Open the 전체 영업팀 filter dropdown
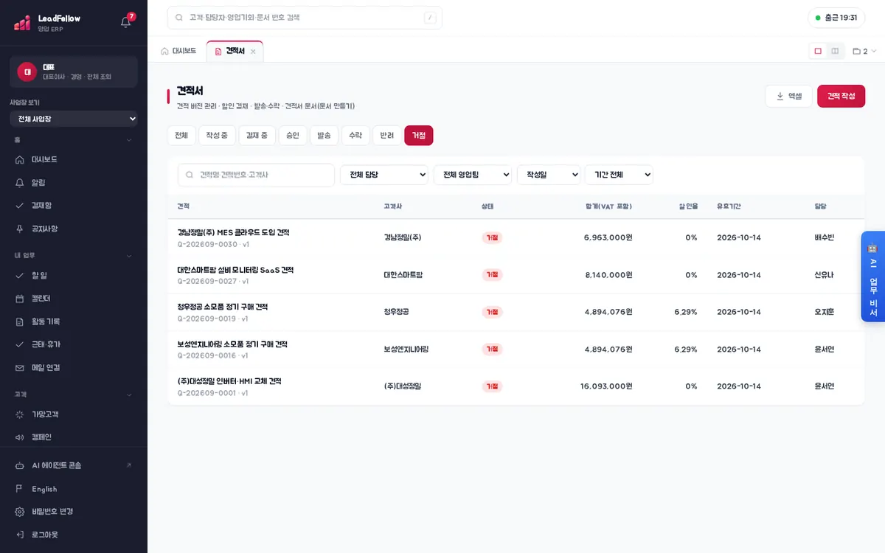Viewport: 885px width, 553px height. click(x=473, y=175)
